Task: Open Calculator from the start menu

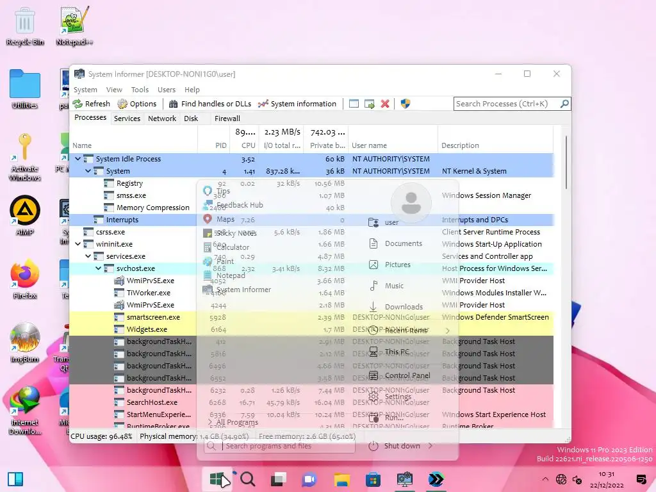Action: (x=226, y=247)
